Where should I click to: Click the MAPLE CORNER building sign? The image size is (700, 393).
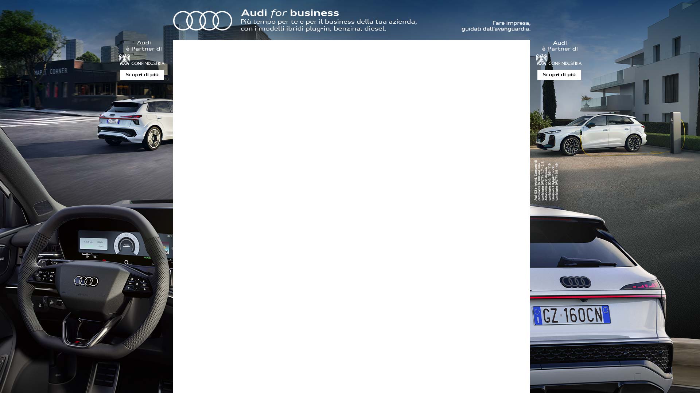[51, 72]
